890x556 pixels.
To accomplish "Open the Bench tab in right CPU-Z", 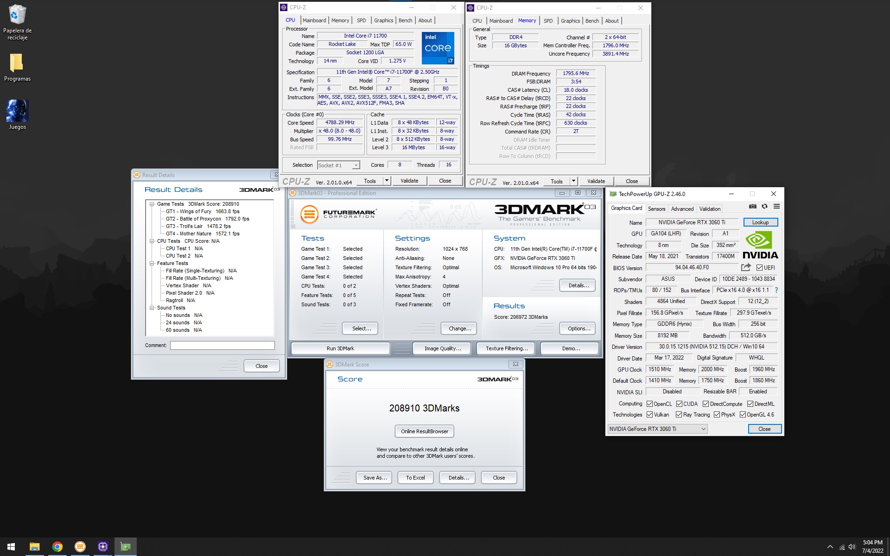I will tap(592, 21).
